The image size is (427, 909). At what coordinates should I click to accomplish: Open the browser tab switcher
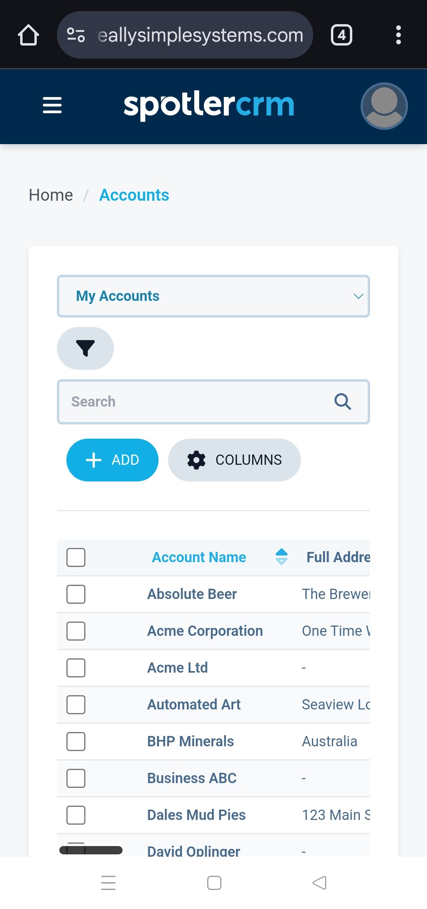[x=342, y=35]
